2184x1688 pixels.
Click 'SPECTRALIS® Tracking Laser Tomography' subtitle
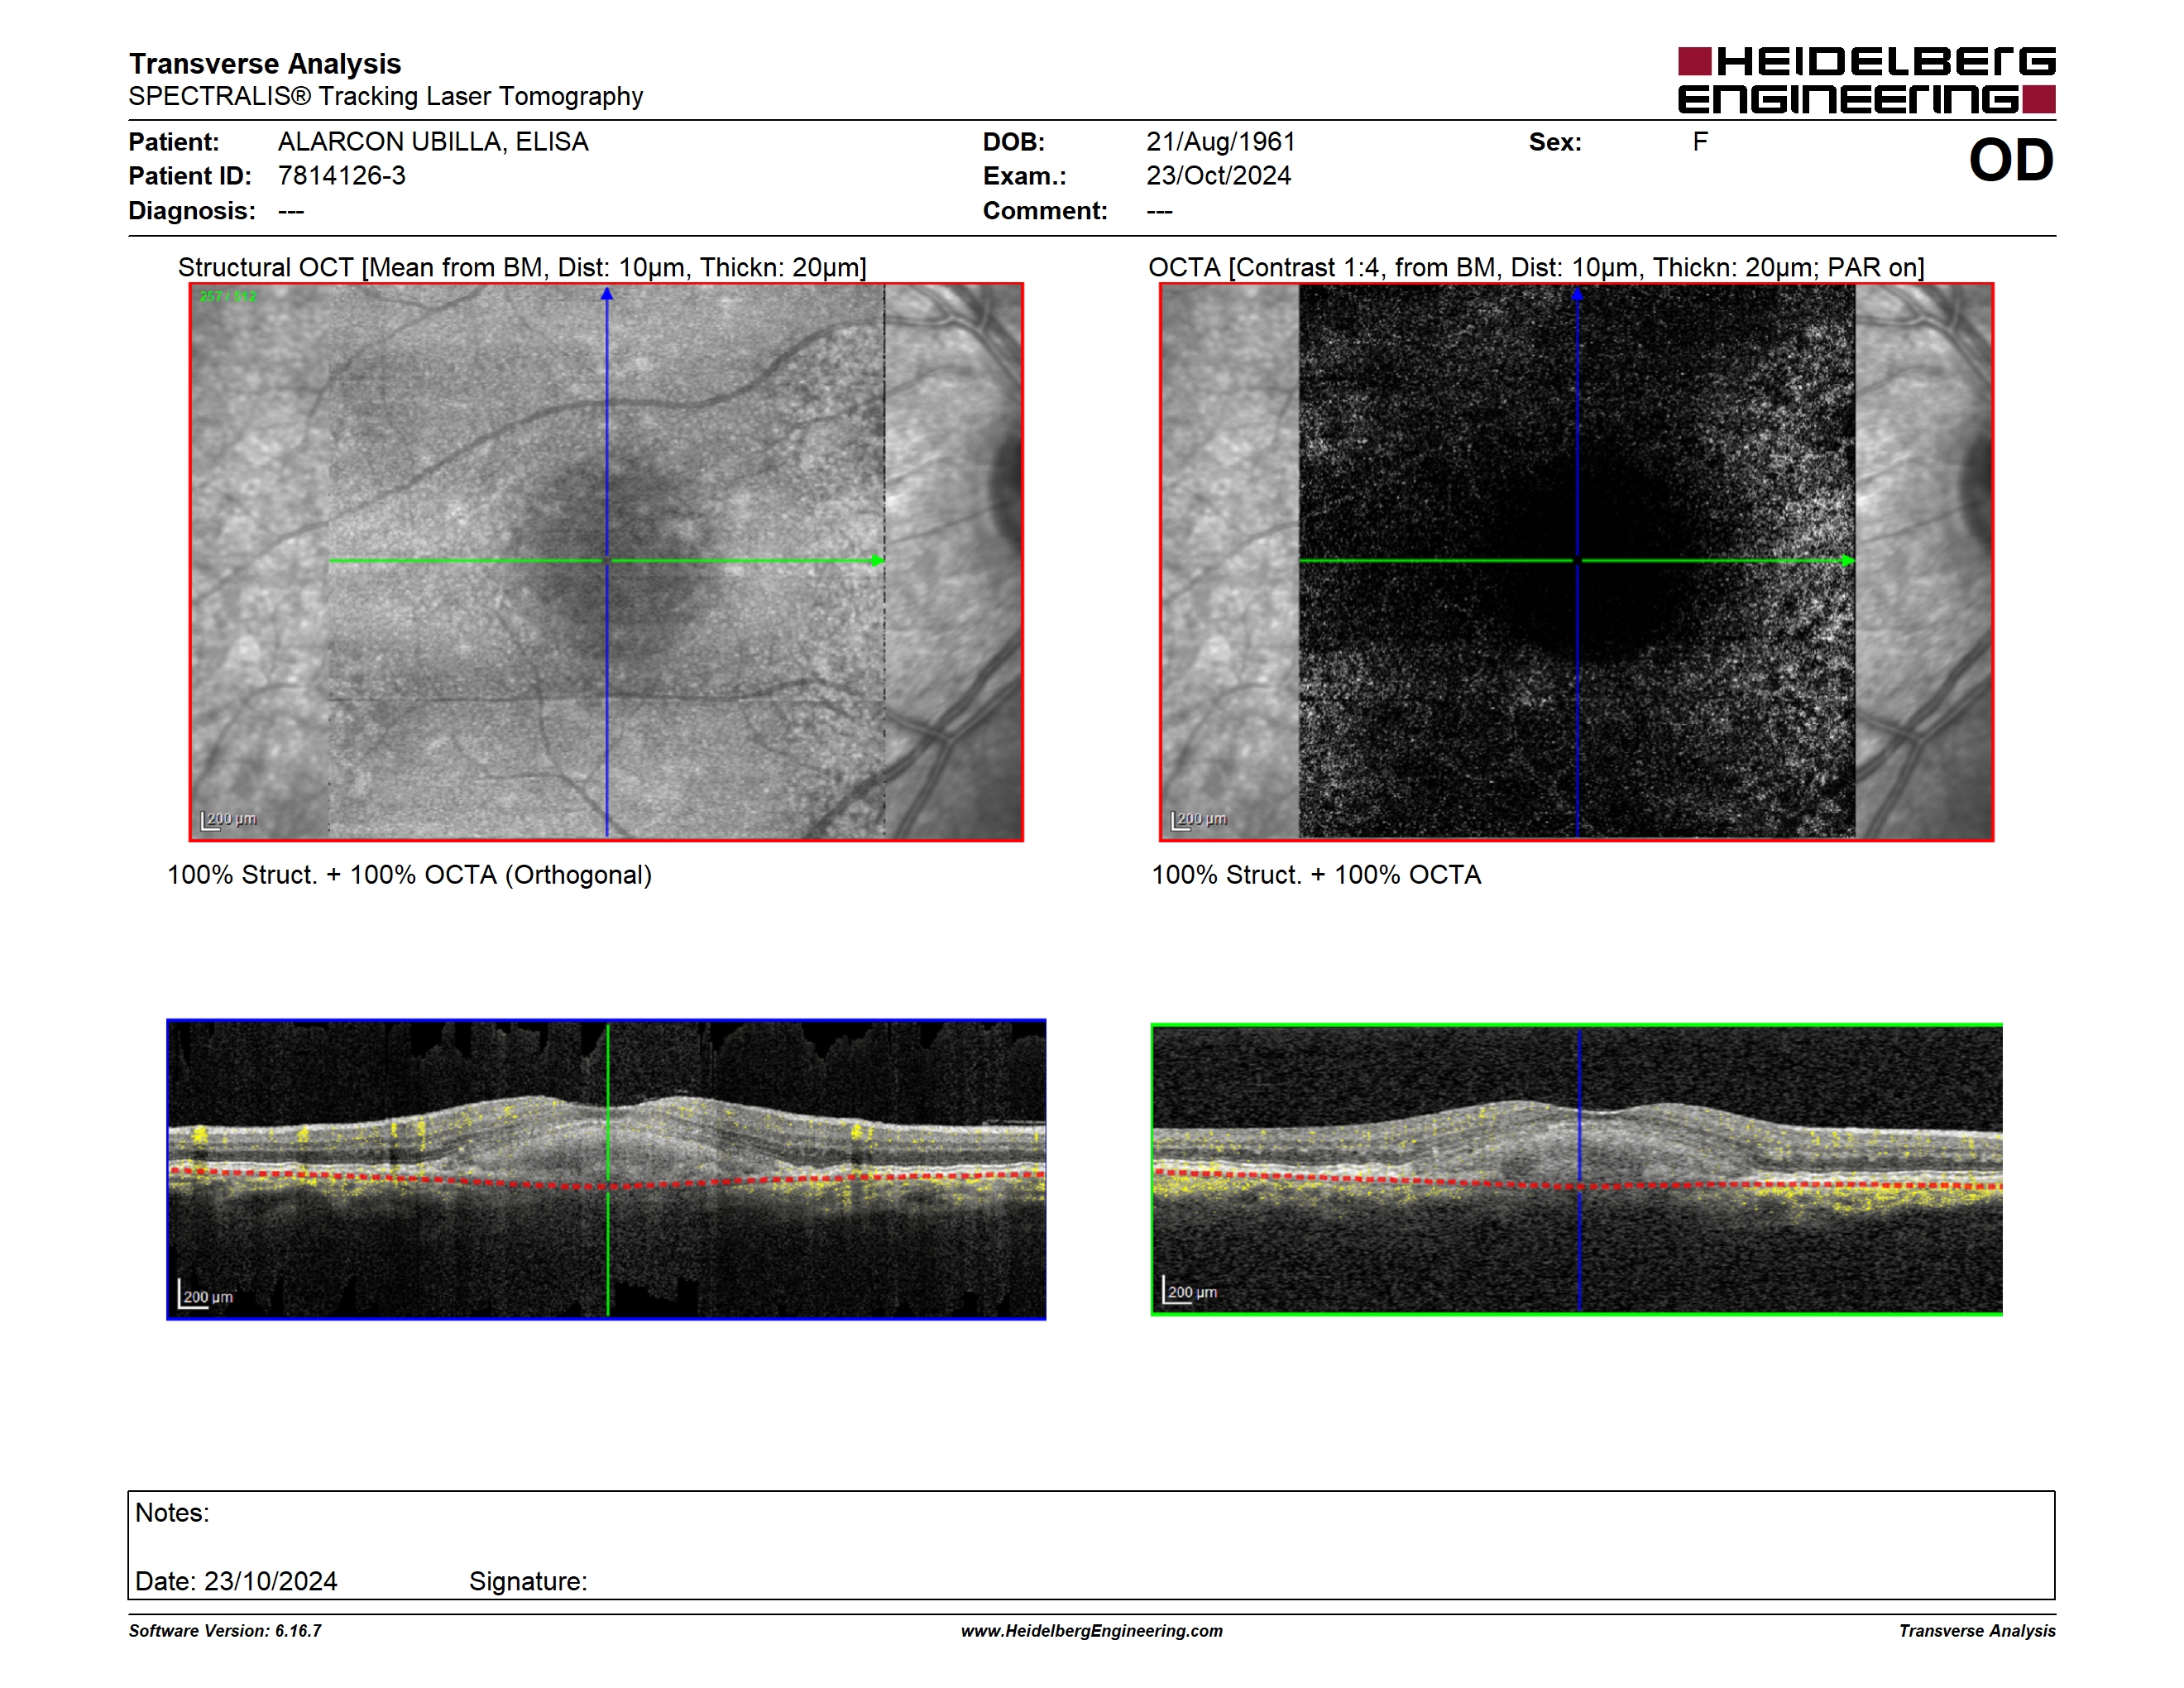click(386, 96)
